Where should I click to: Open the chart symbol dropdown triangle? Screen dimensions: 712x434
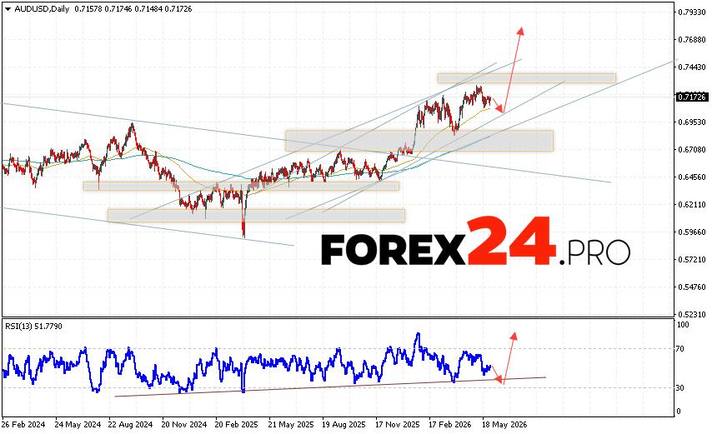(8, 9)
